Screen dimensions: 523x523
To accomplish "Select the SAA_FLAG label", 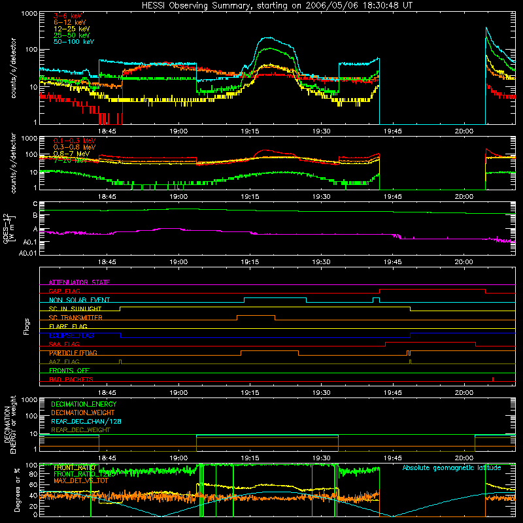I will point(64,344).
